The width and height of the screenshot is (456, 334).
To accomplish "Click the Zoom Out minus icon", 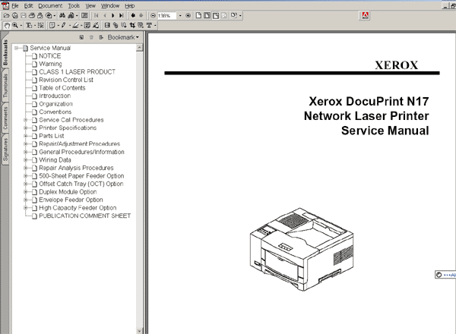I will (153, 15).
